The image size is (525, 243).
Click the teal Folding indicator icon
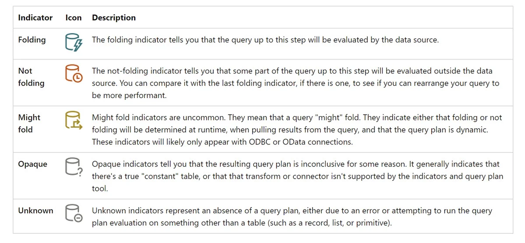point(73,42)
